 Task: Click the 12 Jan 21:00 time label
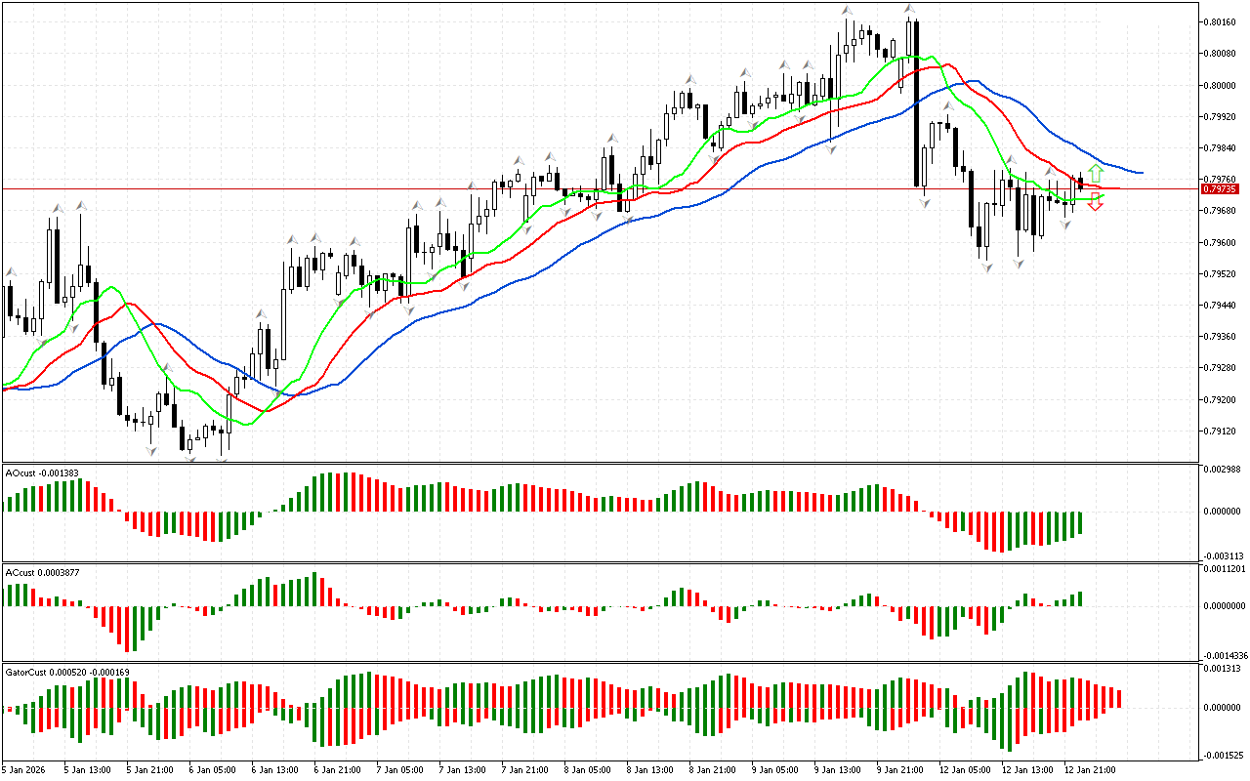(1092, 769)
